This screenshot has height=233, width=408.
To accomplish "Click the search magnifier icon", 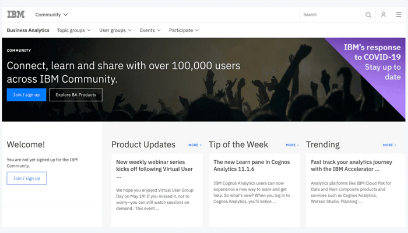I will pos(368,15).
